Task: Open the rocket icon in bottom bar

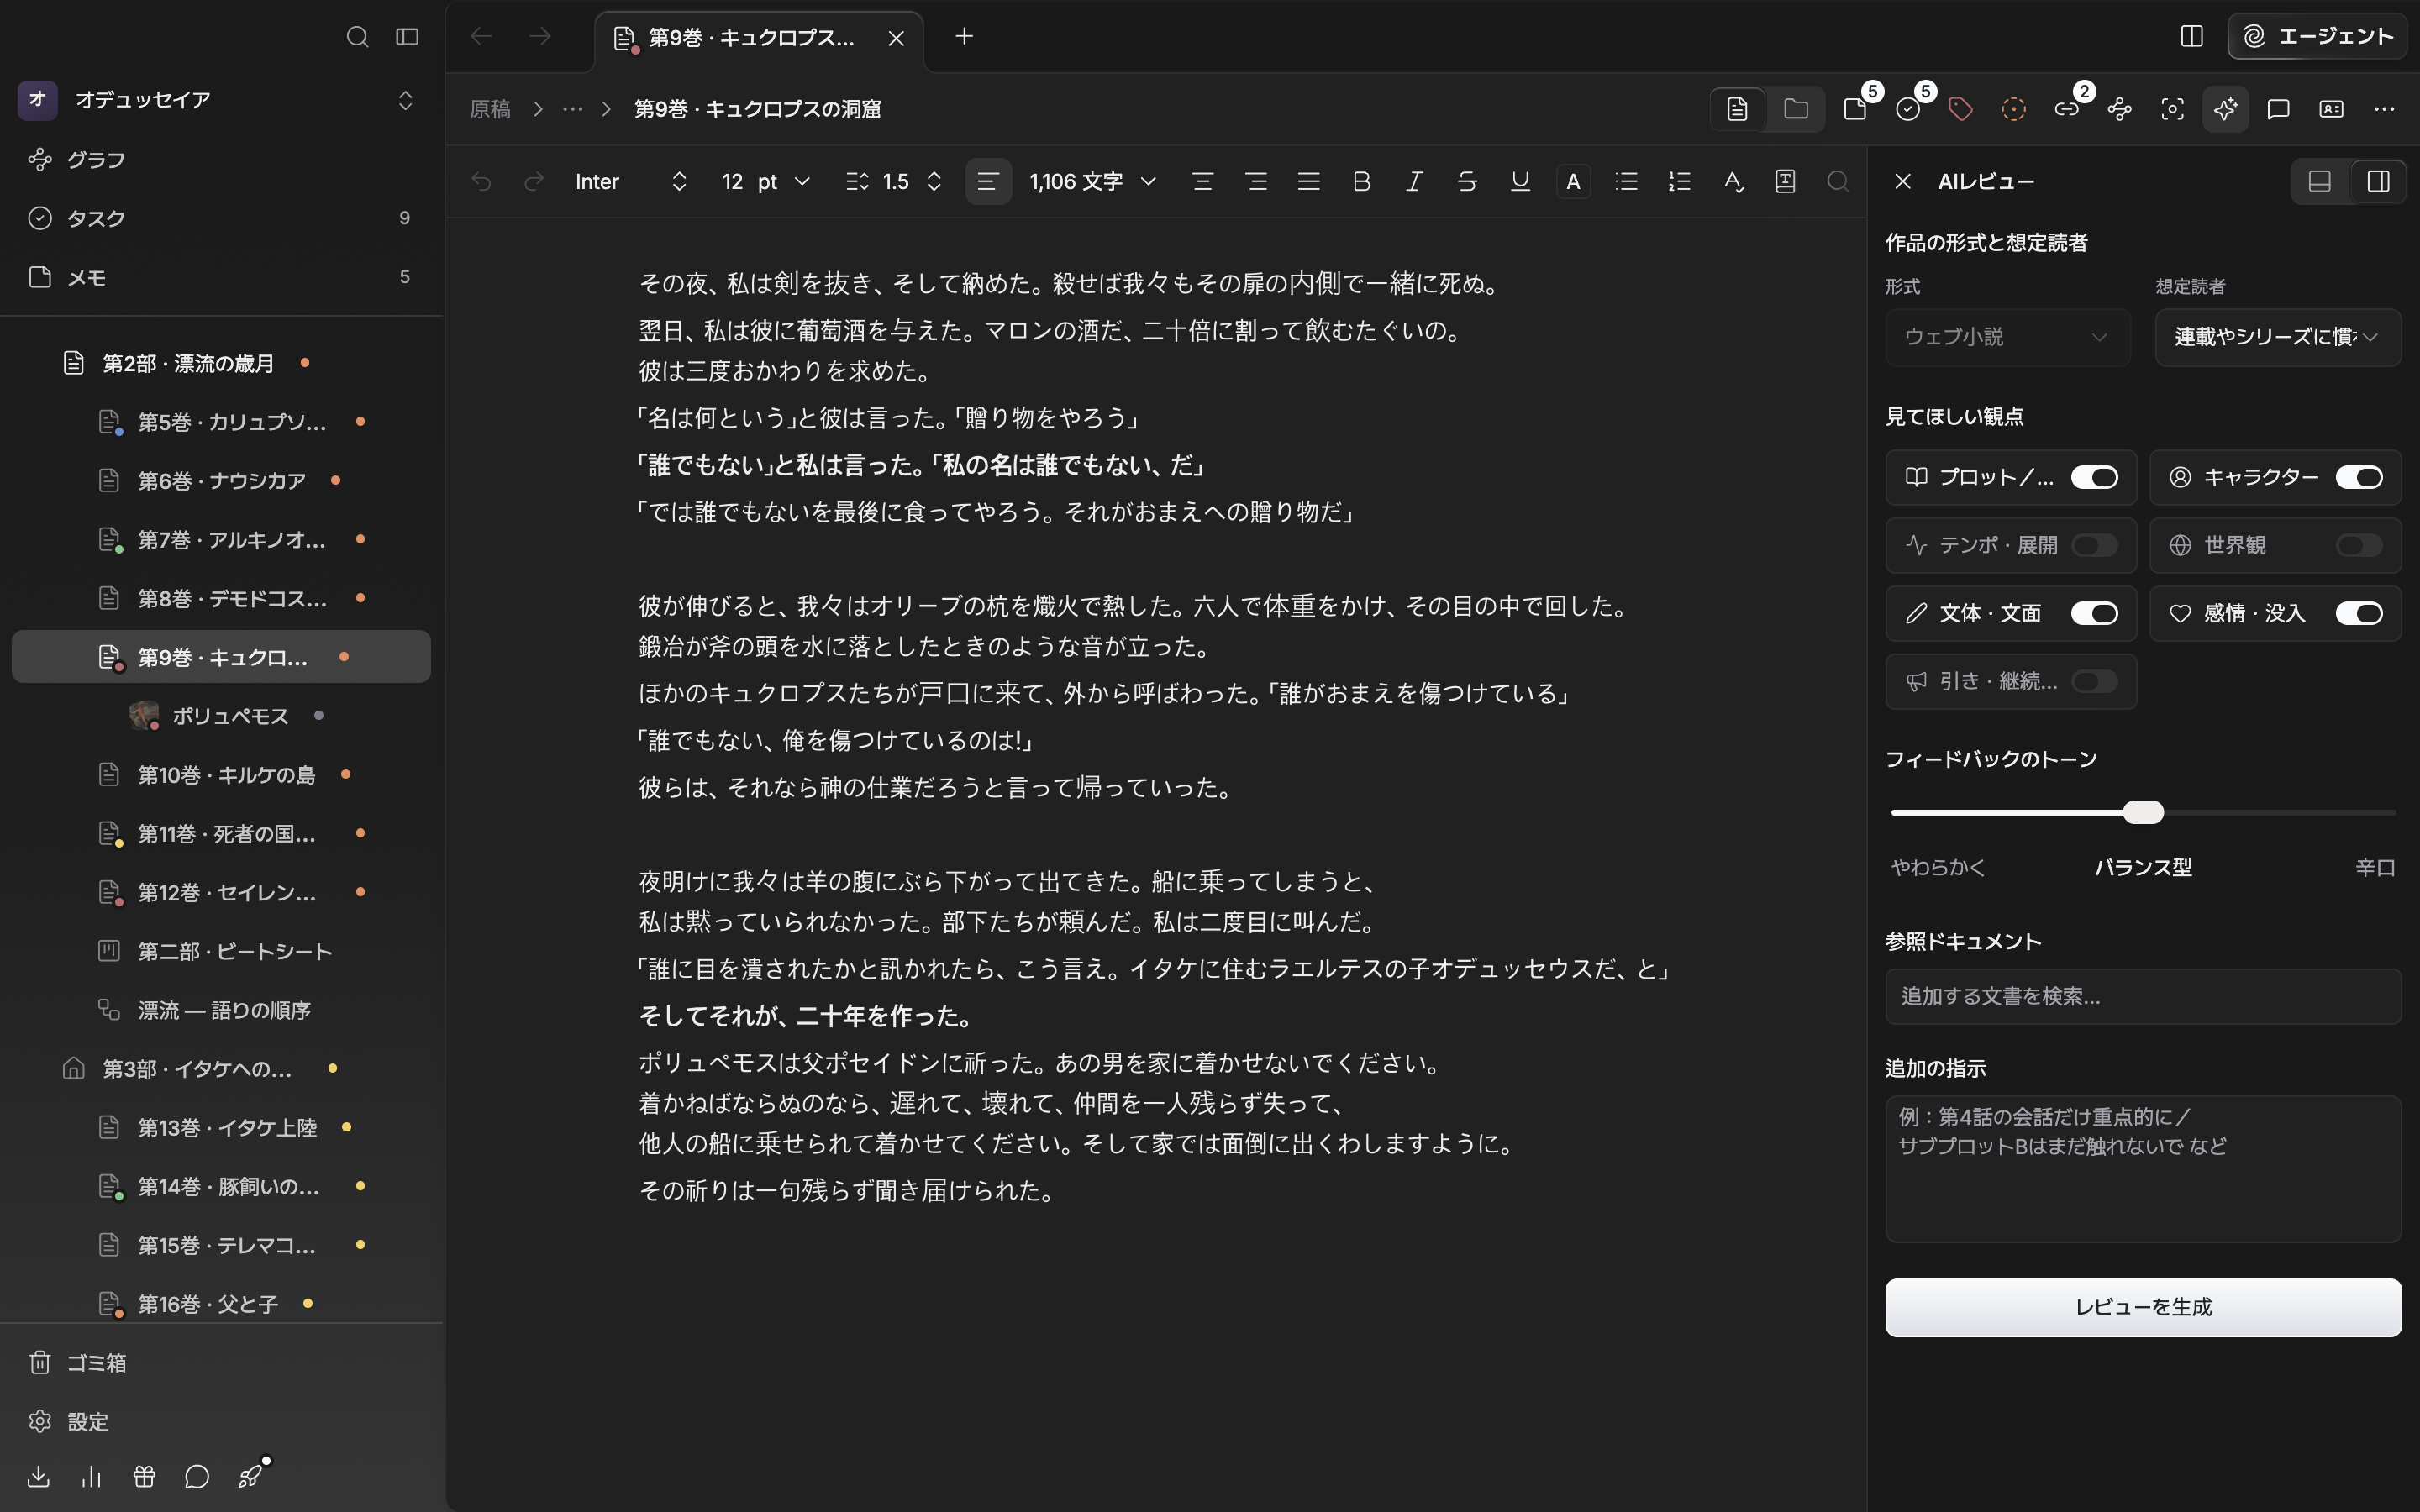Action: click(250, 1476)
